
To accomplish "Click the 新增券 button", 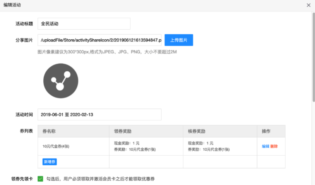I will pos(50,162).
